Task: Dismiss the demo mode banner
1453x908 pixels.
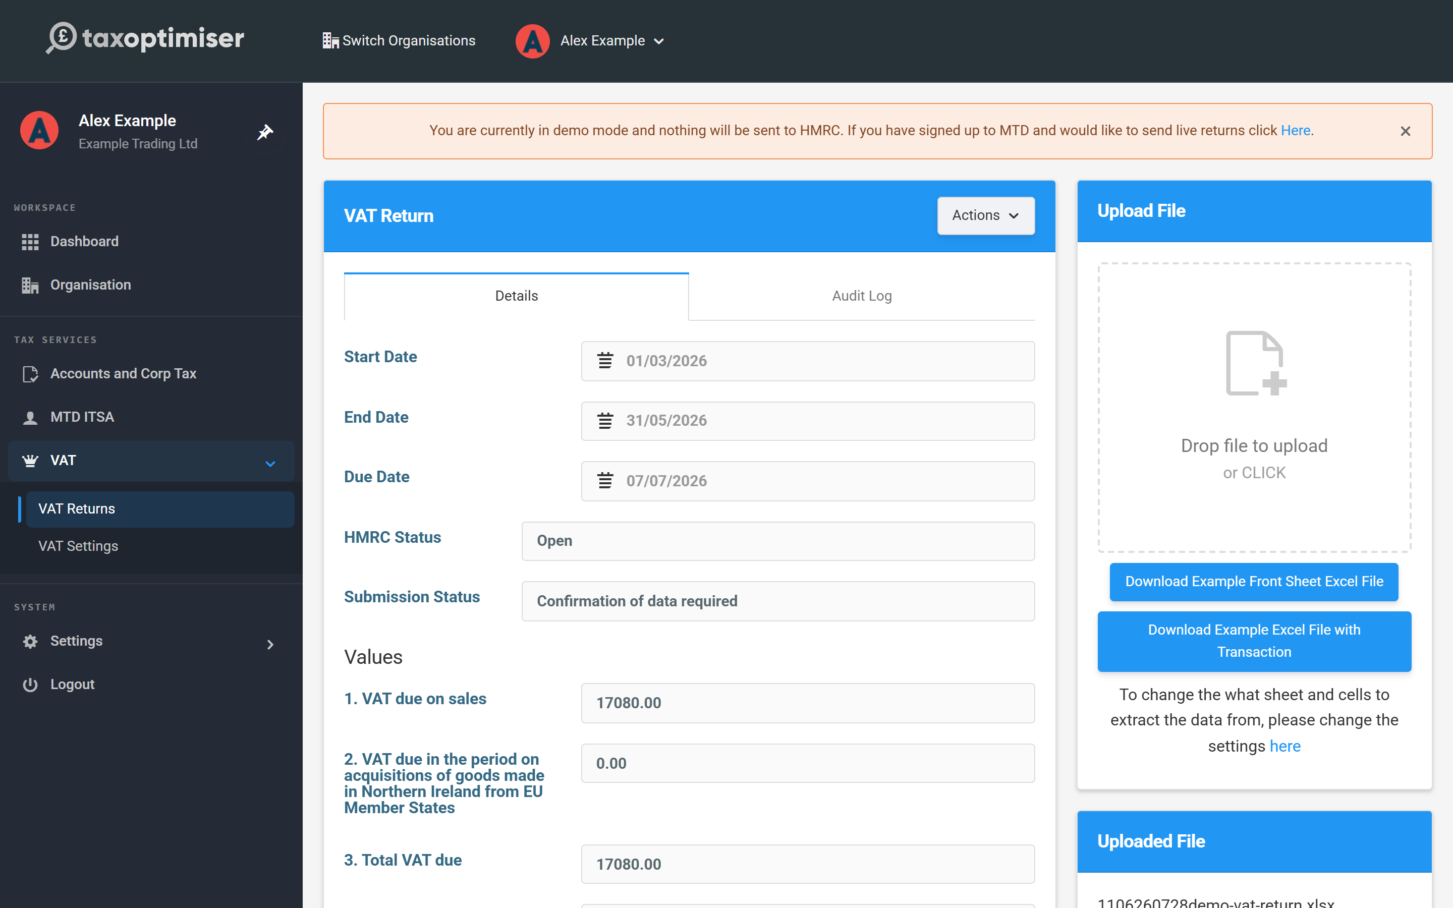Action: click(1405, 131)
